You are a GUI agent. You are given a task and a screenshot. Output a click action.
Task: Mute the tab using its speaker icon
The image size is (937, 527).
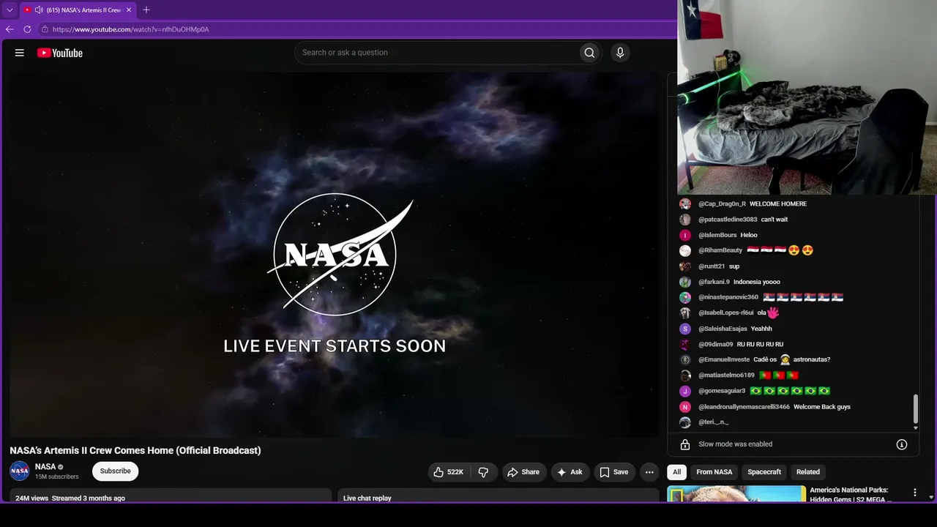pos(38,10)
